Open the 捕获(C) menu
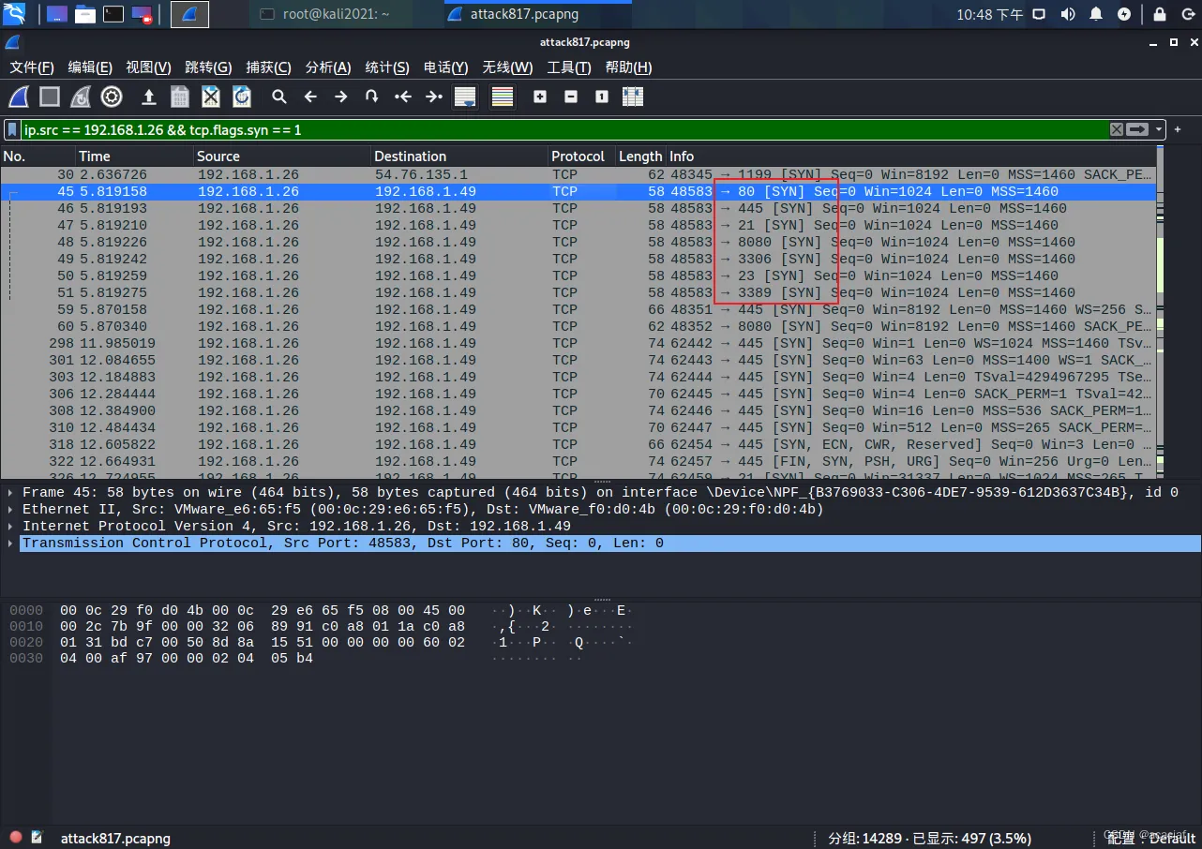This screenshot has width=1202, height=849. (x=268, y=67)
